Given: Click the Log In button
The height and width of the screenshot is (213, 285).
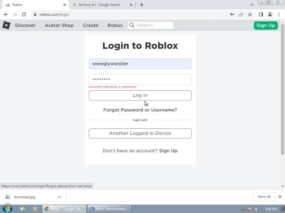Looking at the screenshot, I should coord(140,95).
